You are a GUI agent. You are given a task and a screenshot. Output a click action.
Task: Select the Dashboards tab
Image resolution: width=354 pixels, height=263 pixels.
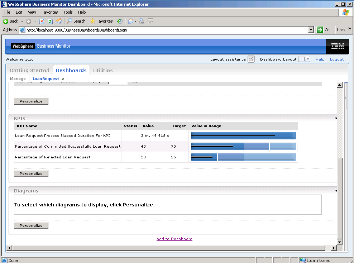[71, 71]
